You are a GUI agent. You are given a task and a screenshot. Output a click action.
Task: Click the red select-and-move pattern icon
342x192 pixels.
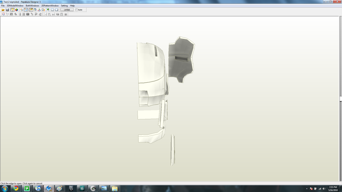(x=3, y=14)
